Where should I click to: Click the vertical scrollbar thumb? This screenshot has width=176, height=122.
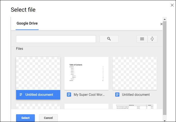coord(165,68)
